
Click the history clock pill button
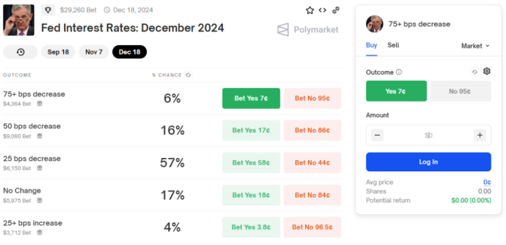[x=20, y=52]
